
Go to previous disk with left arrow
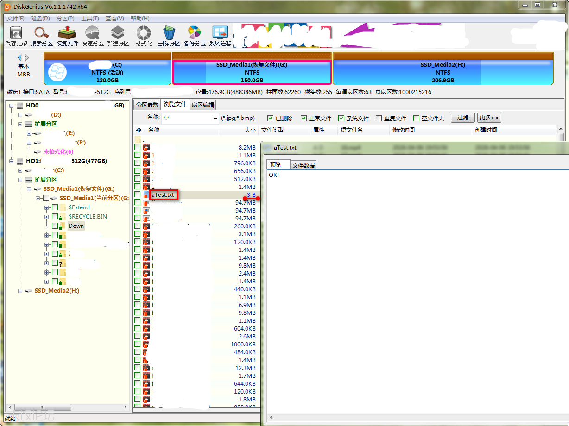coord(20,57)
